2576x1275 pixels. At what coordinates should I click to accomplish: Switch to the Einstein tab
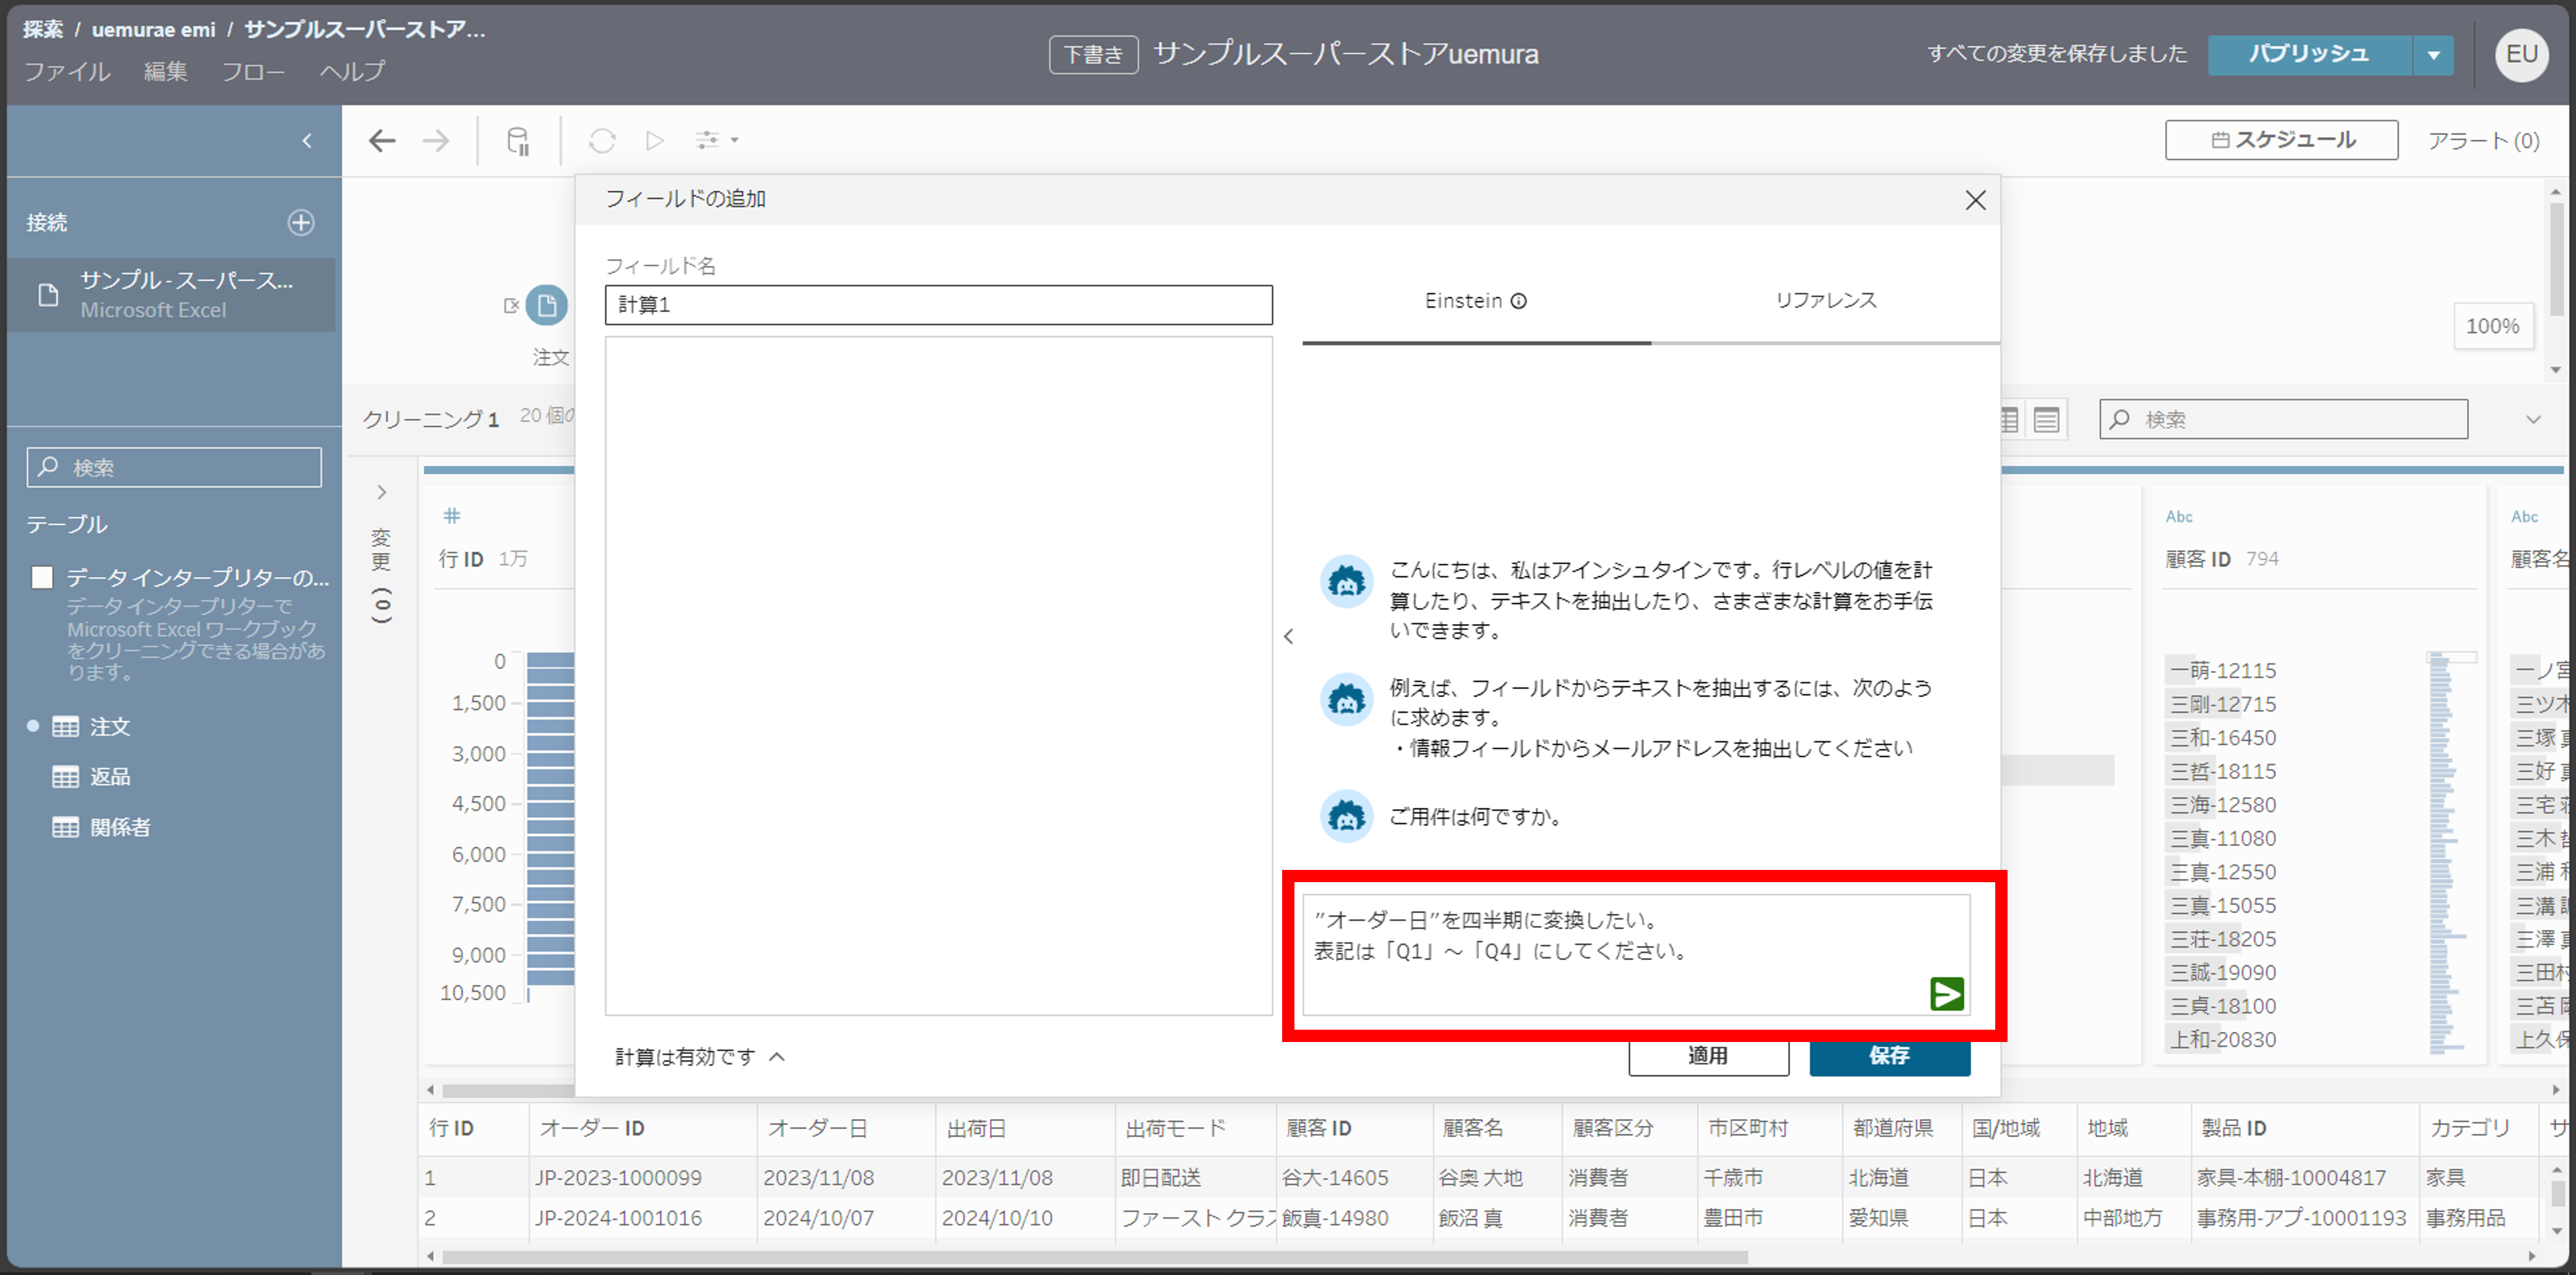1476,302
